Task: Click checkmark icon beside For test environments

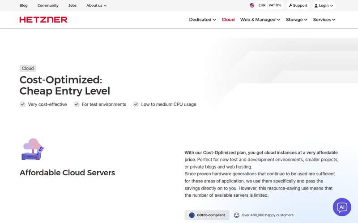Action: coord(77,104)
